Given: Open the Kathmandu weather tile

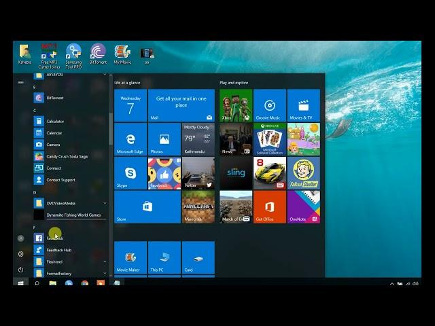Looking at the screenshot, I should [x=198, y=139].
